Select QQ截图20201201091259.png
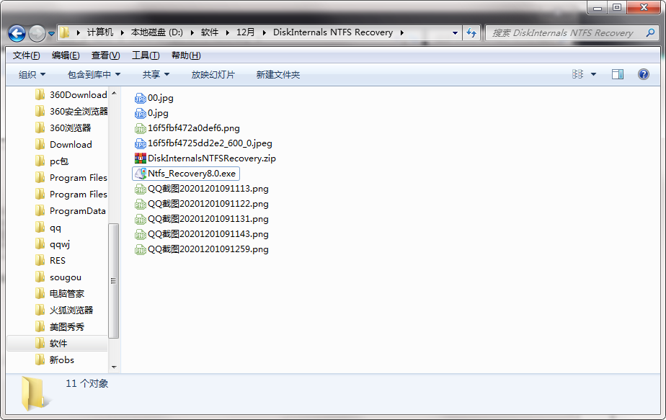The image size is (666, 420). click(202, 249)
